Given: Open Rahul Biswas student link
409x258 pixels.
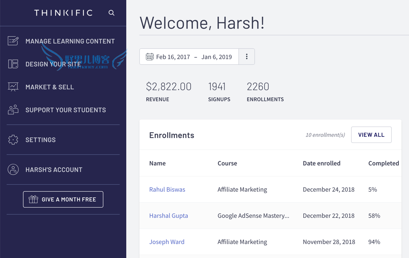Looking at the screenshot, I should (x=167, y=190).
